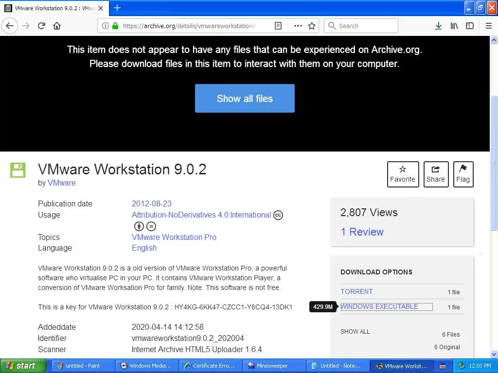Click the Share button
498x373 pixels.
point(436,174)
